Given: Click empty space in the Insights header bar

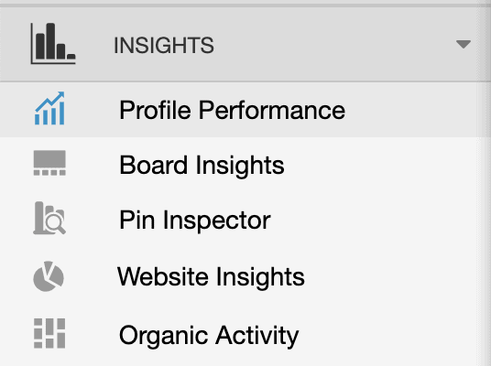Looking at the screenshot, I should [x=329, y=45].
